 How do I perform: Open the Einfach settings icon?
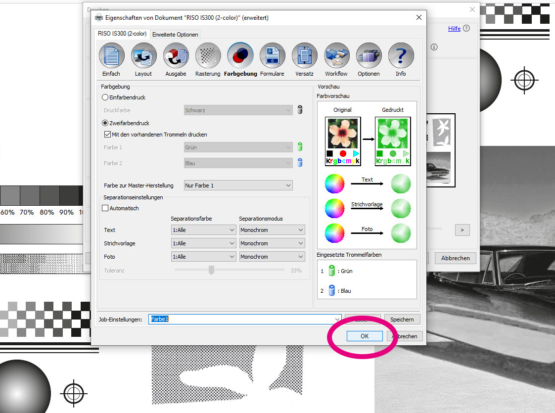[x=111, y=56]
